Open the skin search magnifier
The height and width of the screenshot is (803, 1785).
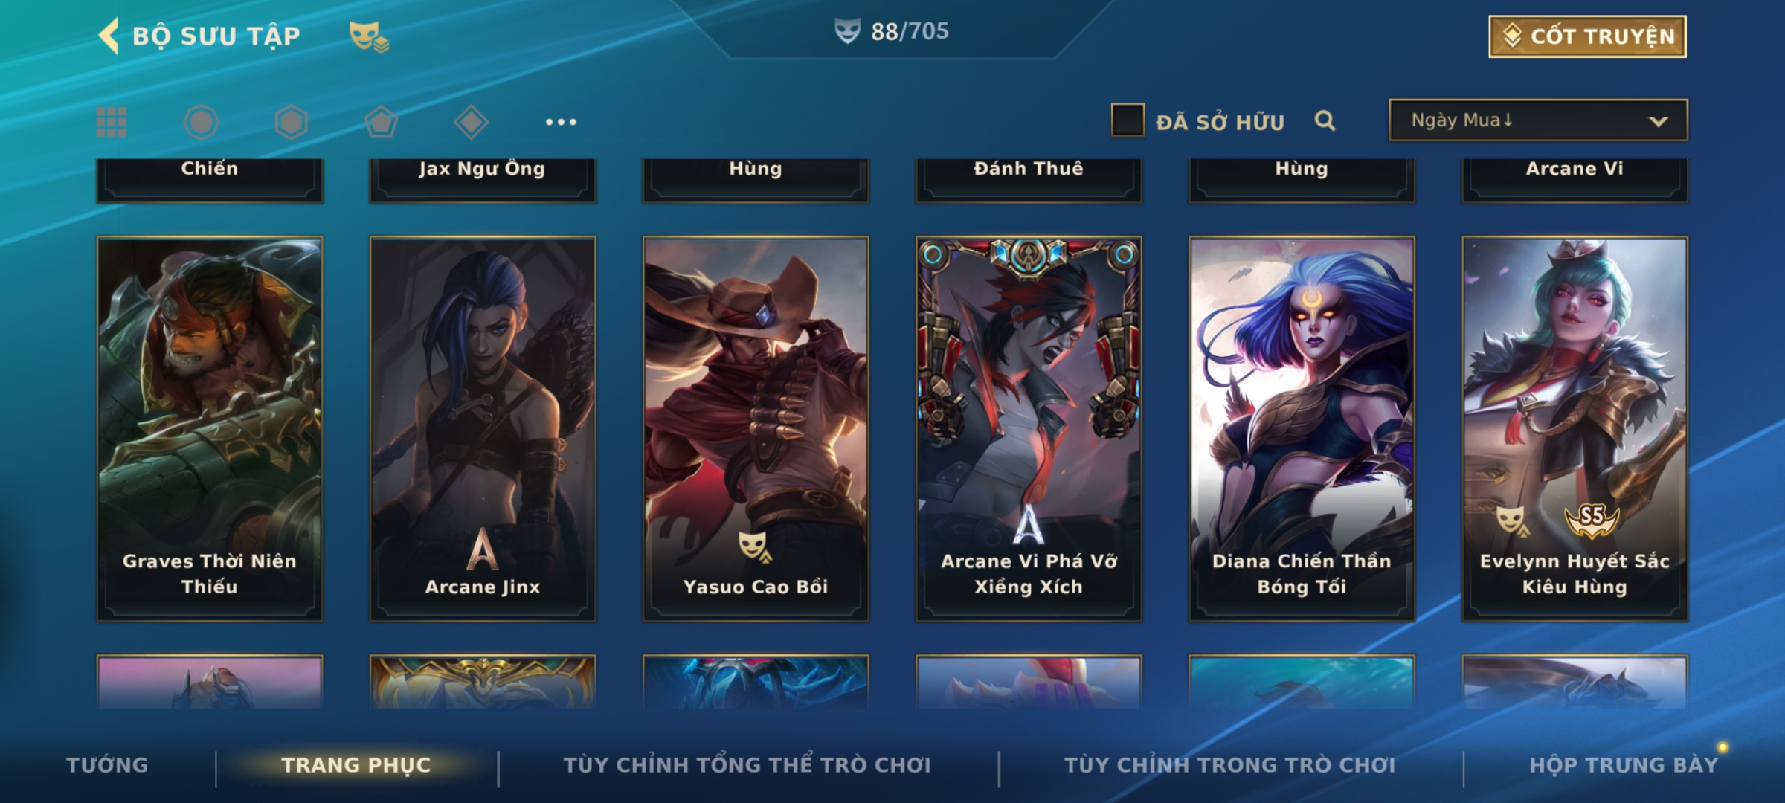click(1325, 120)
